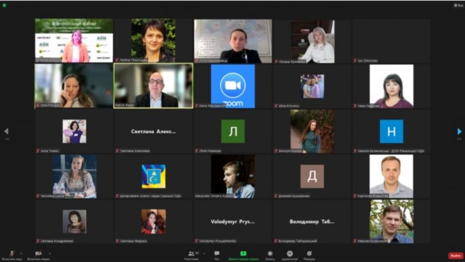Select the Interpreter Dmytro video tile

pyautogui.click(x=233, y=176)
